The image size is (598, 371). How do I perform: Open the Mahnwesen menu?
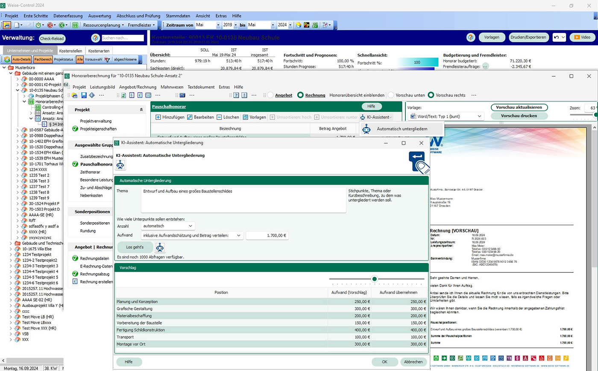tap(172, 87)
